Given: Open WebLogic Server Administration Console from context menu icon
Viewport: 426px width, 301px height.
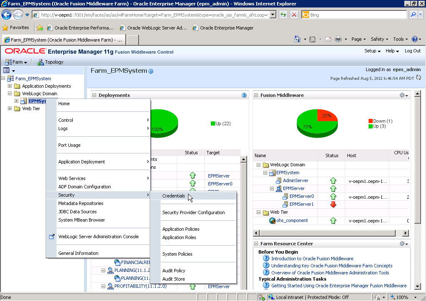Looking at the screenshot, I should coord(52,236).
